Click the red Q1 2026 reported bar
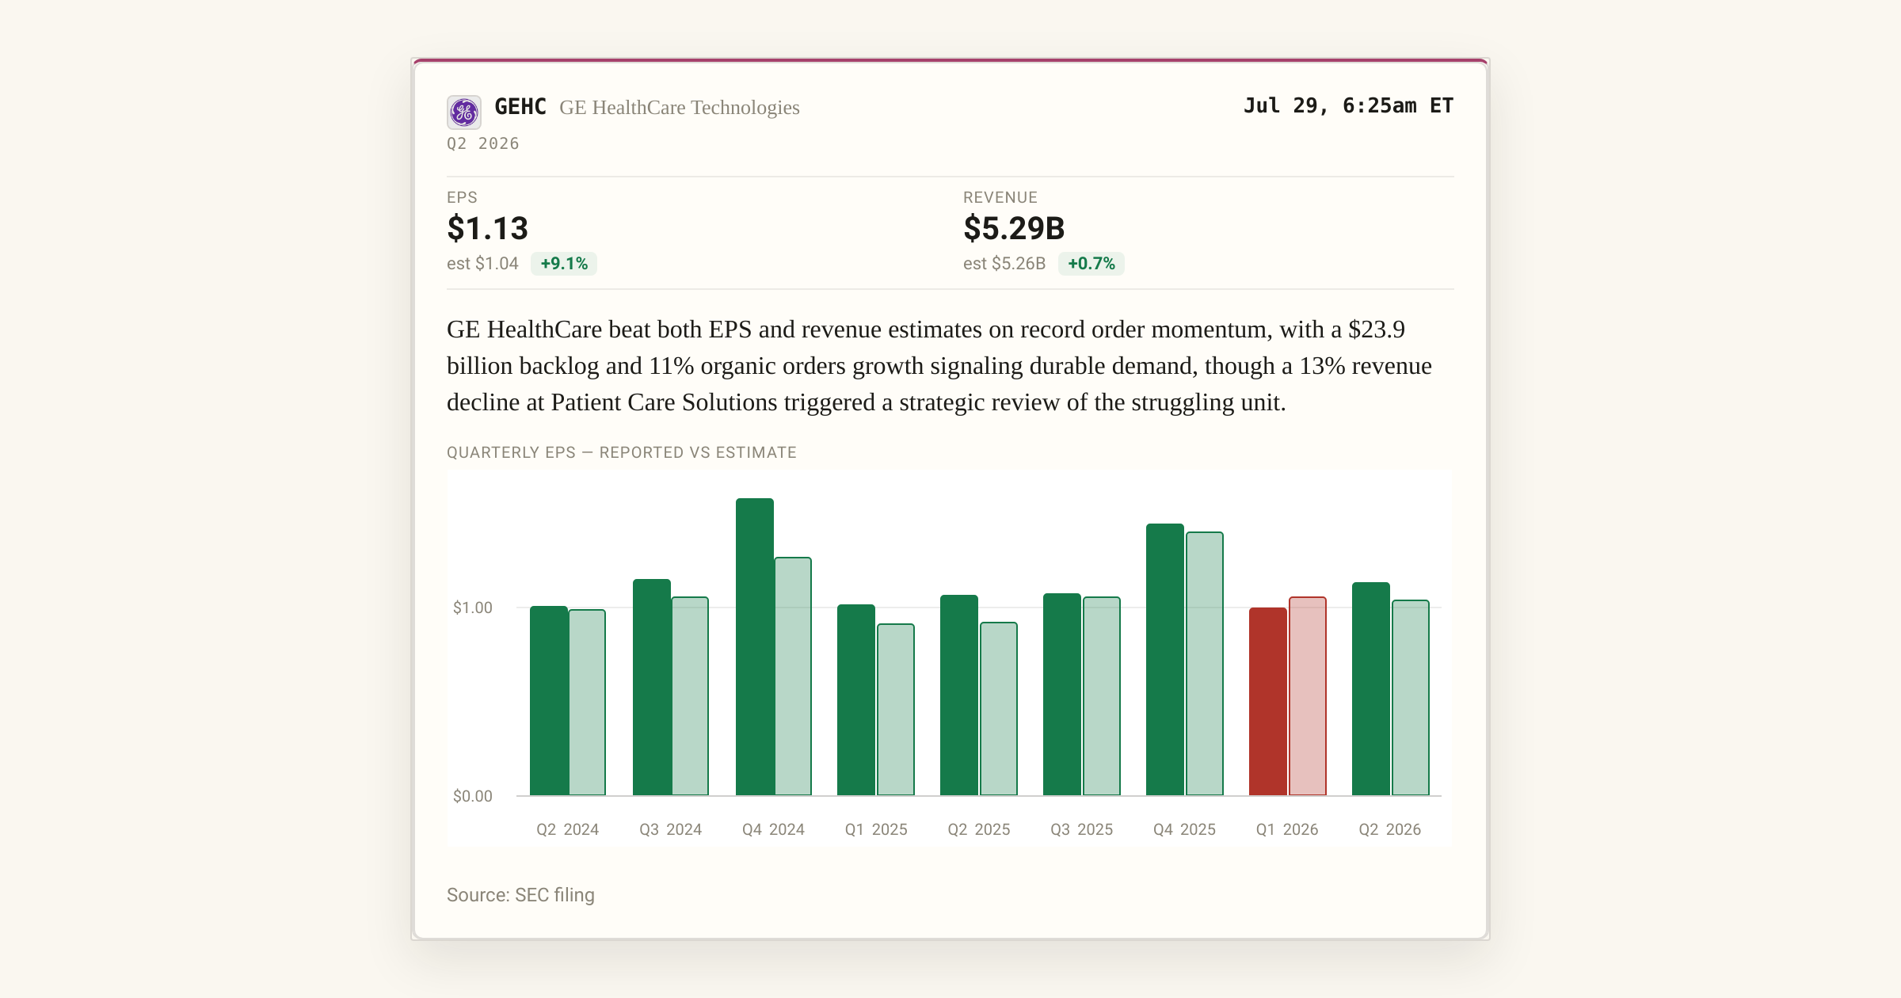 1268,702
